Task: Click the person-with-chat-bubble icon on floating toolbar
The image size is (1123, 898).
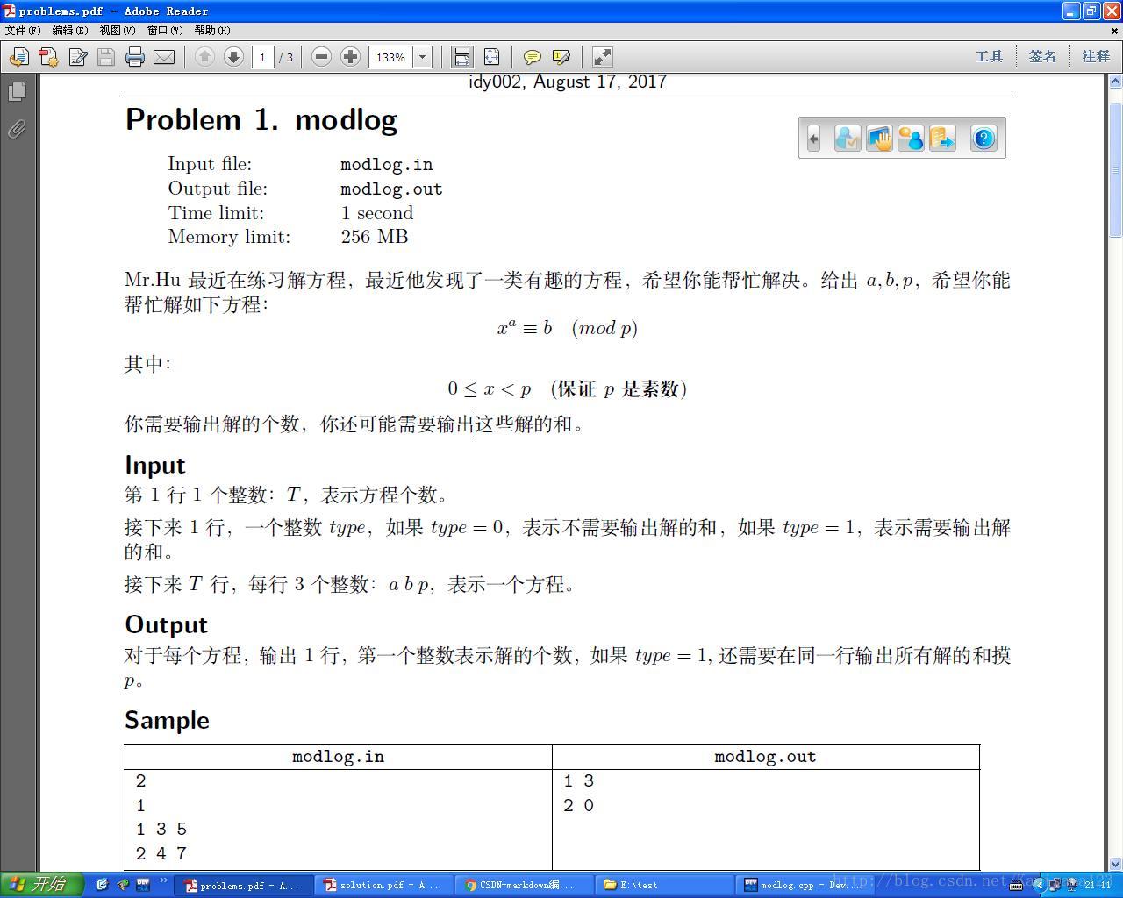Action: [x=911, y=139]
